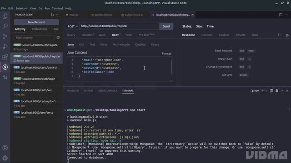
Task: Open the Manage gear icon
Action: [5, 158]
